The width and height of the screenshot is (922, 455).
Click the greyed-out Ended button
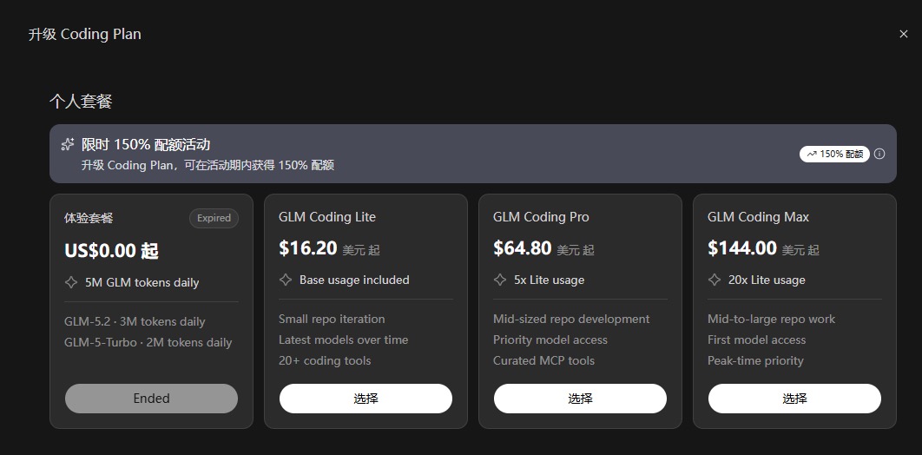pos(151,399)
